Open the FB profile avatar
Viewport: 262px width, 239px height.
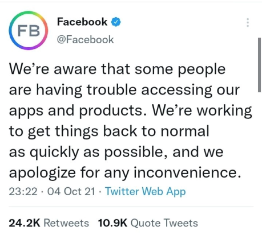[29, 31]
